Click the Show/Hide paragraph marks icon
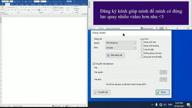 [50, 7]
